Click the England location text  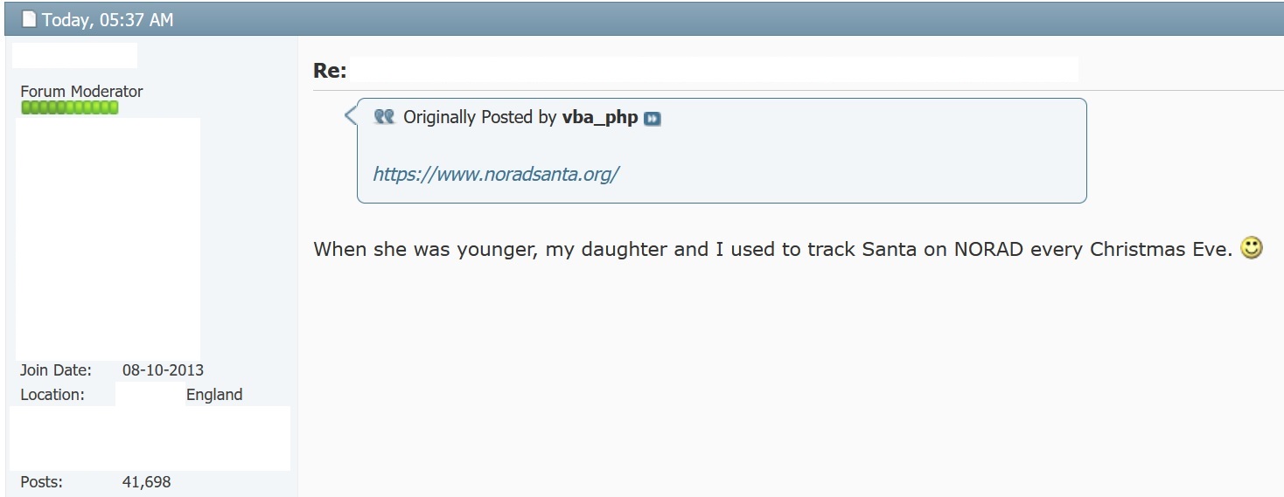click(x=214, y=395)
